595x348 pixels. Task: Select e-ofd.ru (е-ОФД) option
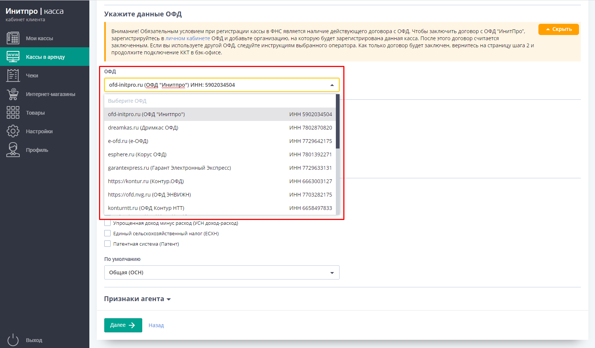click(220, 141)
